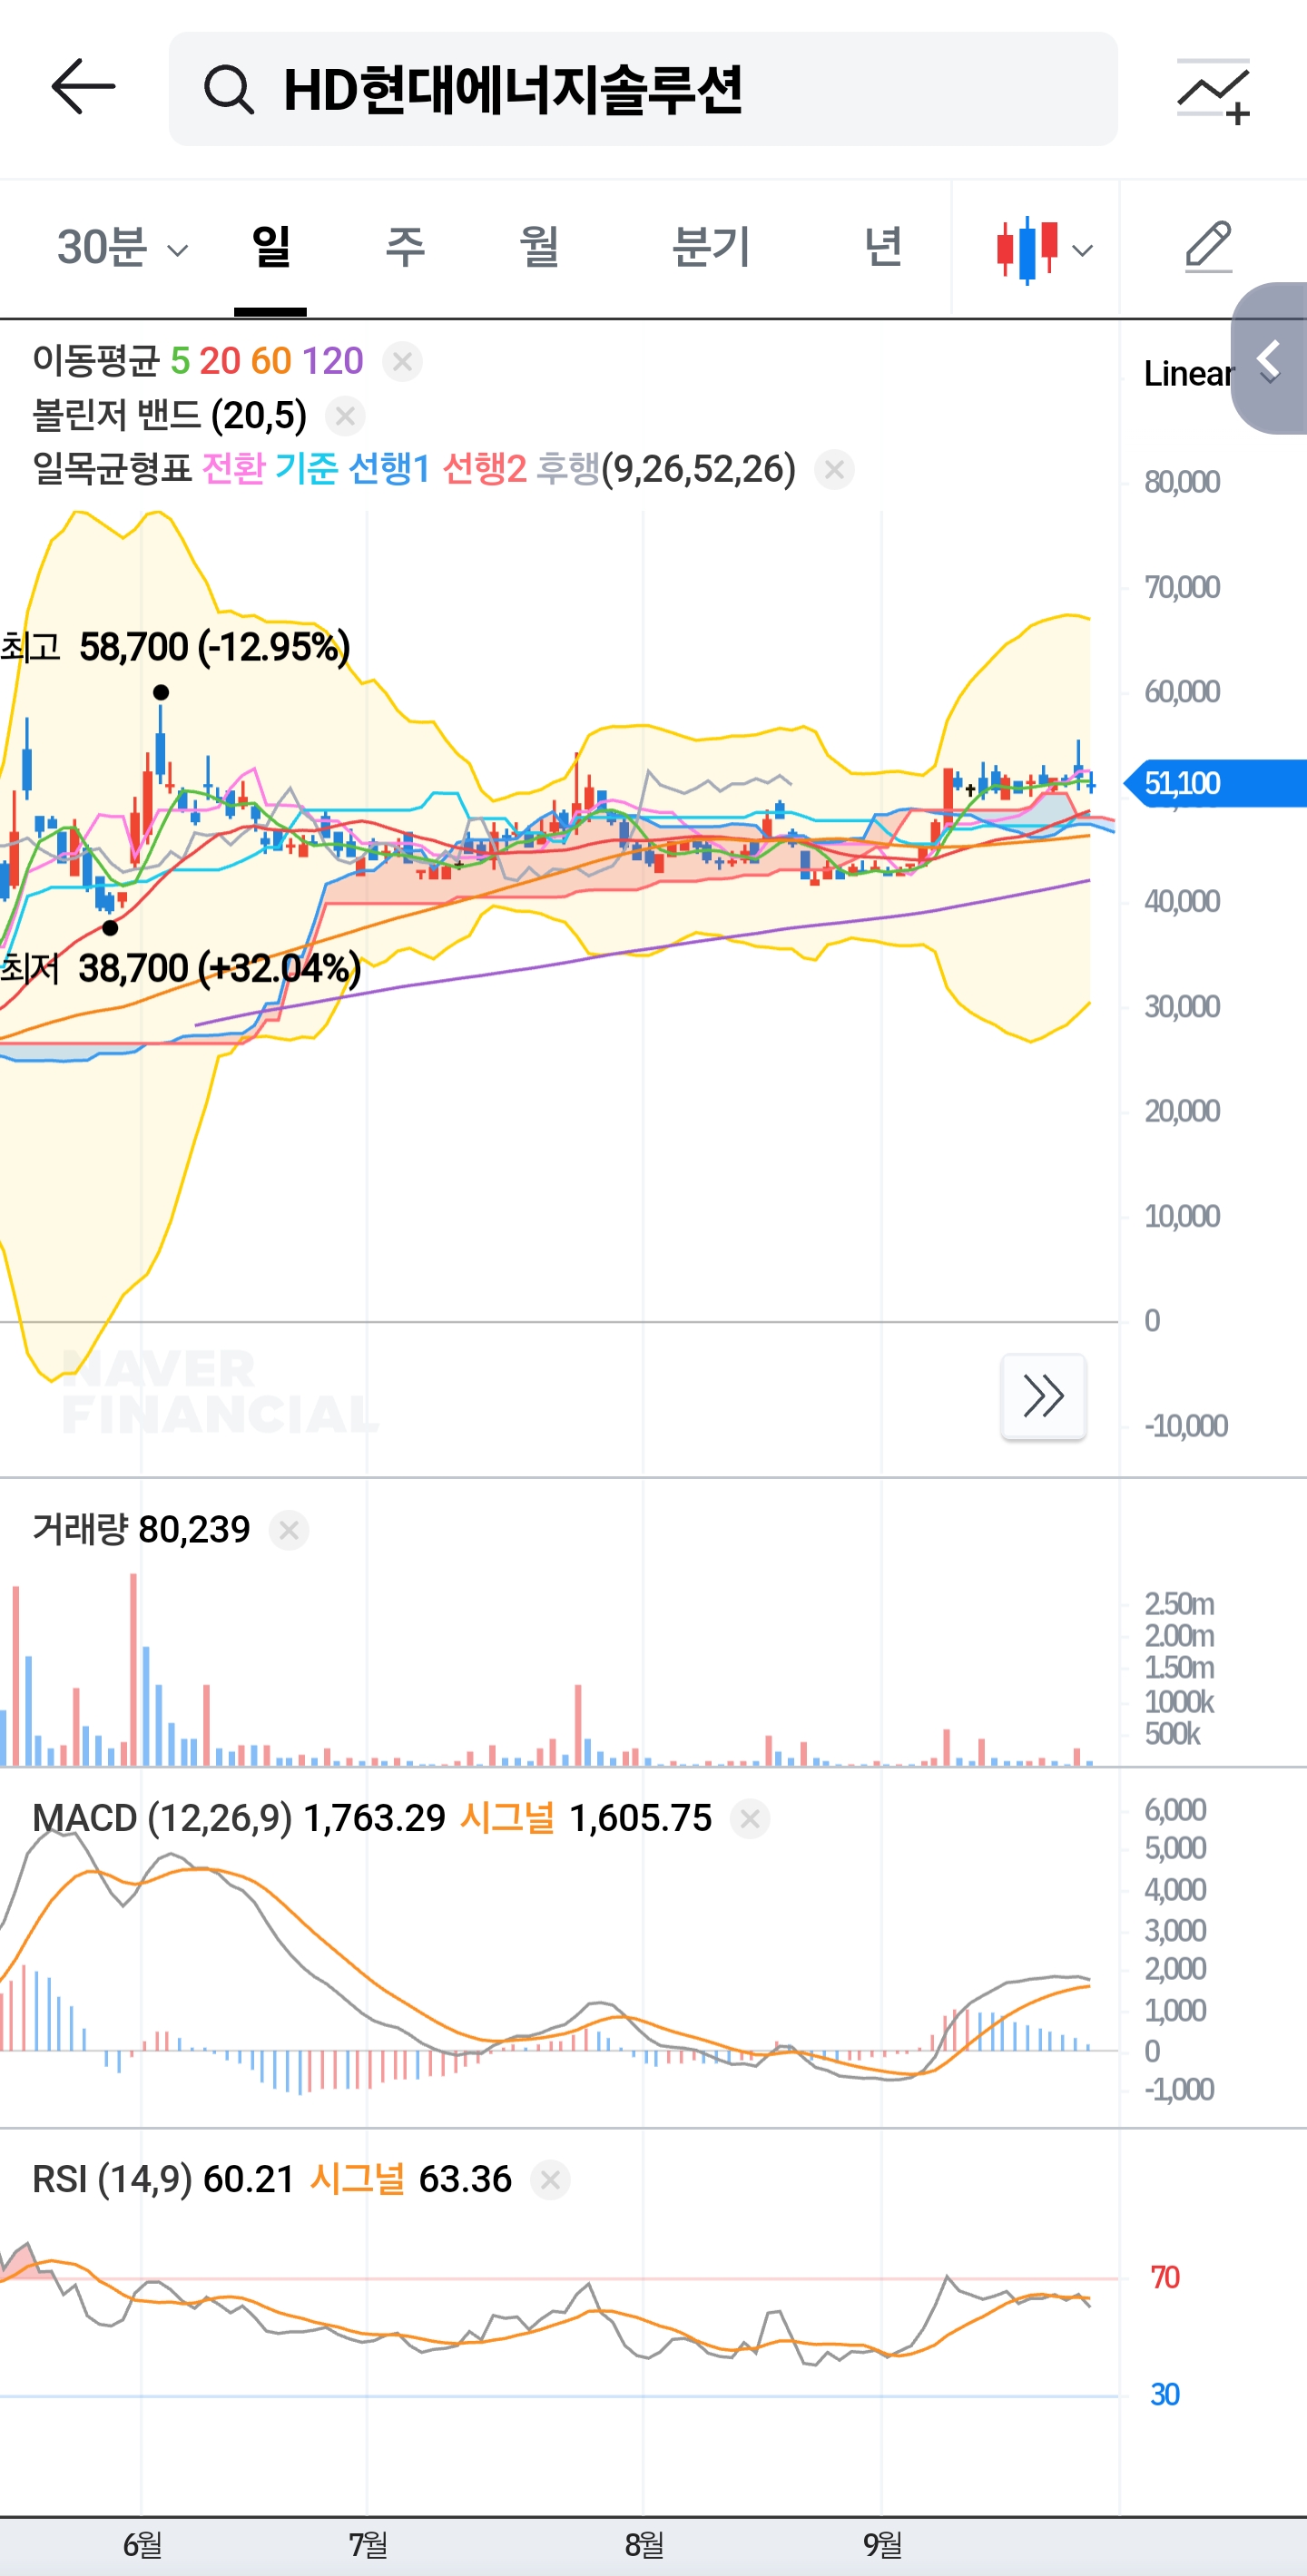Expand the gray side panel handle

pos(1269,358)
